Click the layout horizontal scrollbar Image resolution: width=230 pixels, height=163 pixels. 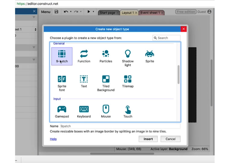coord(122,154)
